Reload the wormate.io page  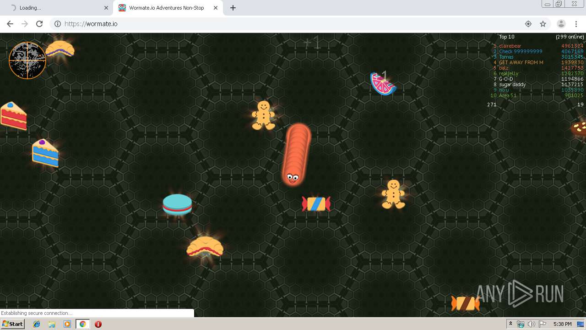[x=39, y=24]
